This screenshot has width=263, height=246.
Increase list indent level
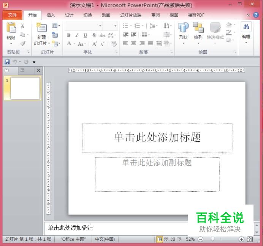pyautogui.click(x=133, y=35)
